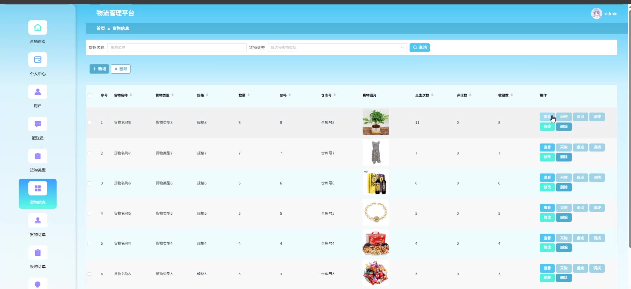The width and height of the screenshot is (631, 289).
Task: Click the admin avatar picture
Action: point(596,14)
